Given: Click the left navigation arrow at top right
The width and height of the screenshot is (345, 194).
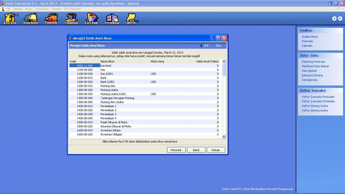Looking at the screenshot, I should click(334, 19).
